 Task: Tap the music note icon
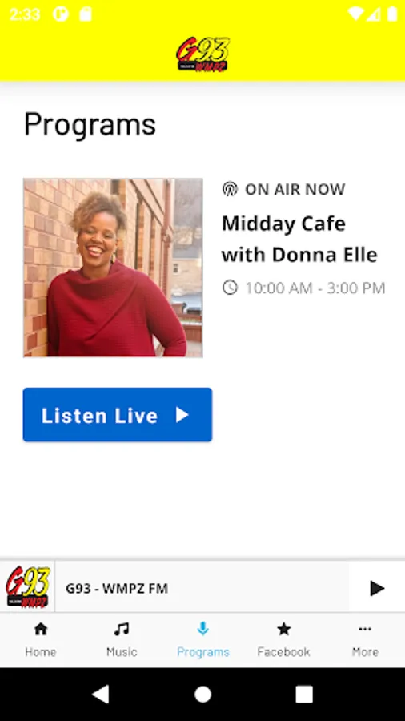point(122,629)
